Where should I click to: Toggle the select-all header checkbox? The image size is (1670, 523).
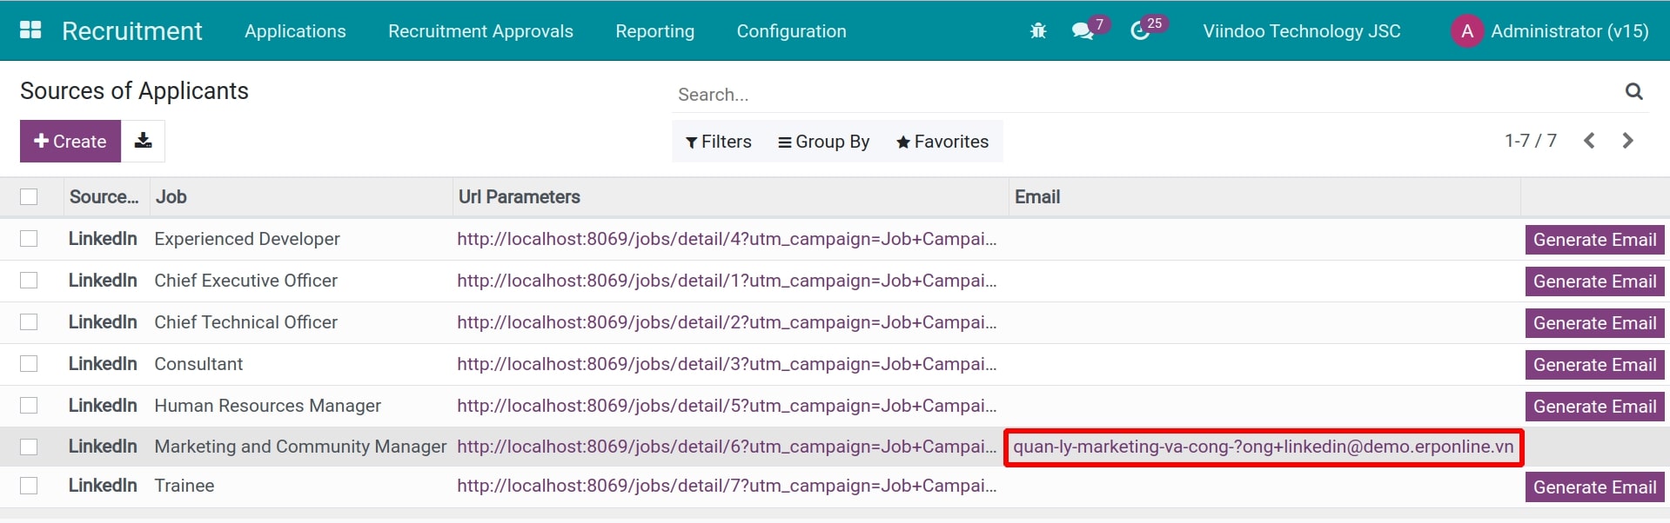29,197
